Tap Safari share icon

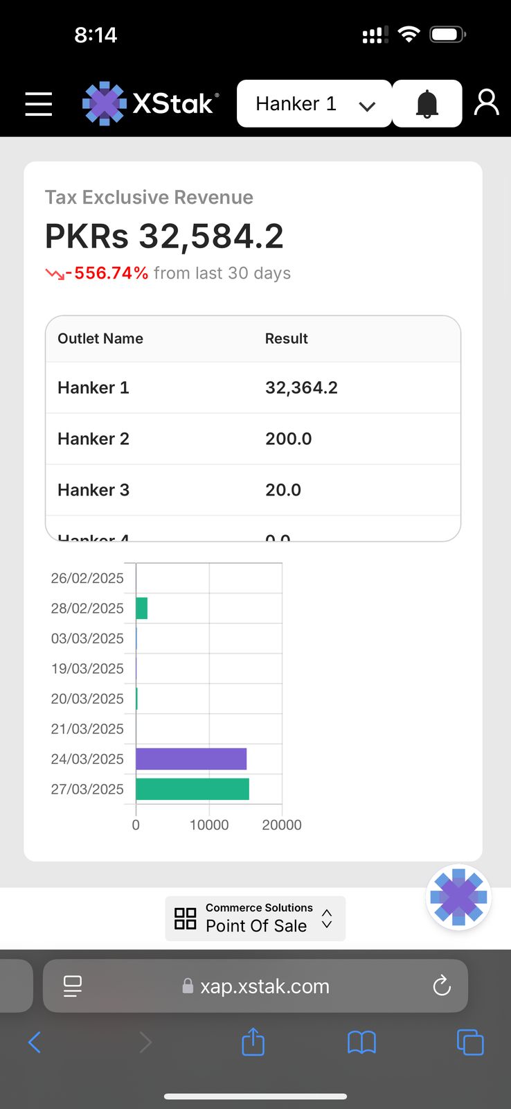pos(253,1042)
